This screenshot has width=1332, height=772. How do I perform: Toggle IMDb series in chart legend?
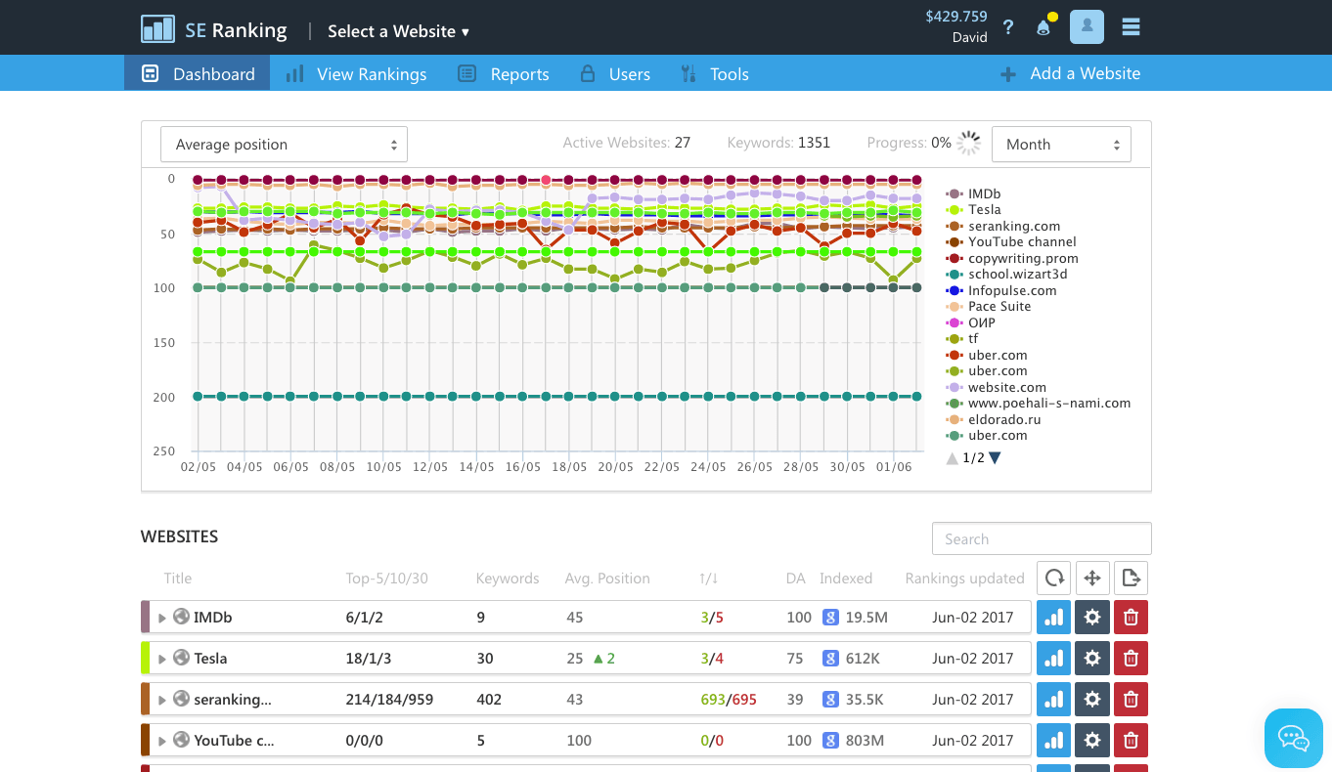pyautogui.click(x=973, y=193)
